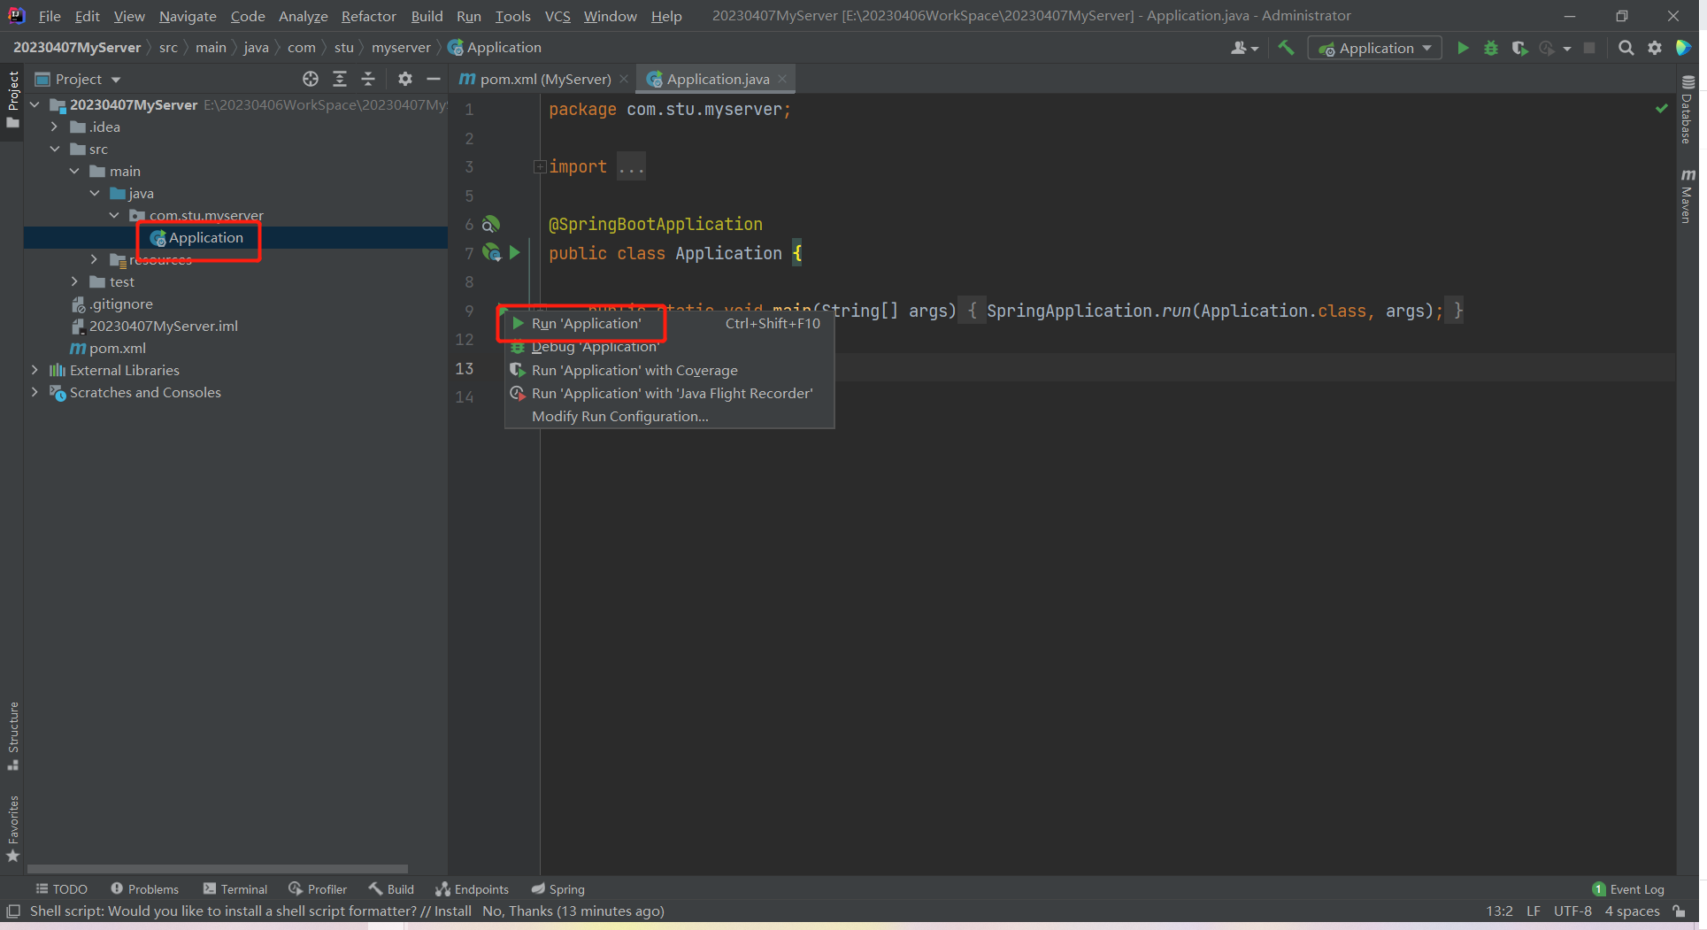Click Collapse All icon in Project panel
The width and height of the screenshot is (1707, 930).
click(x=368, y=79)
